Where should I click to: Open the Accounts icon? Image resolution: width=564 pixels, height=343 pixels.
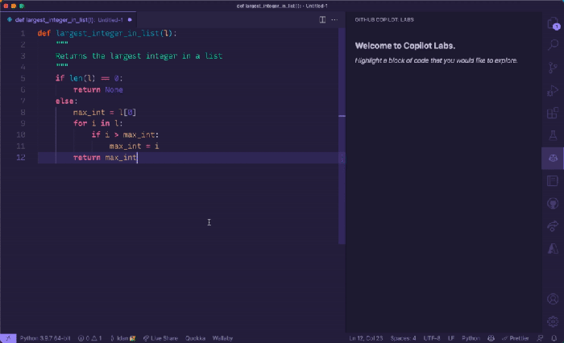[x=553, y=299]
